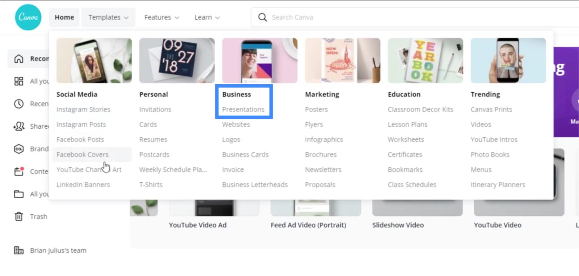This screenshot has height=276, width=579.
Task: Click the Recommended home icon in sidebar
Action: click(x=19, y=59)
